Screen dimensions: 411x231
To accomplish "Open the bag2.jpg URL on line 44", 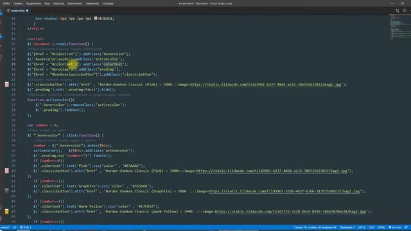I will (284, 191).
